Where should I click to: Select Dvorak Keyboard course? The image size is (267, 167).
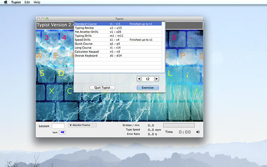pyautogui.click(x=118, y=56)
